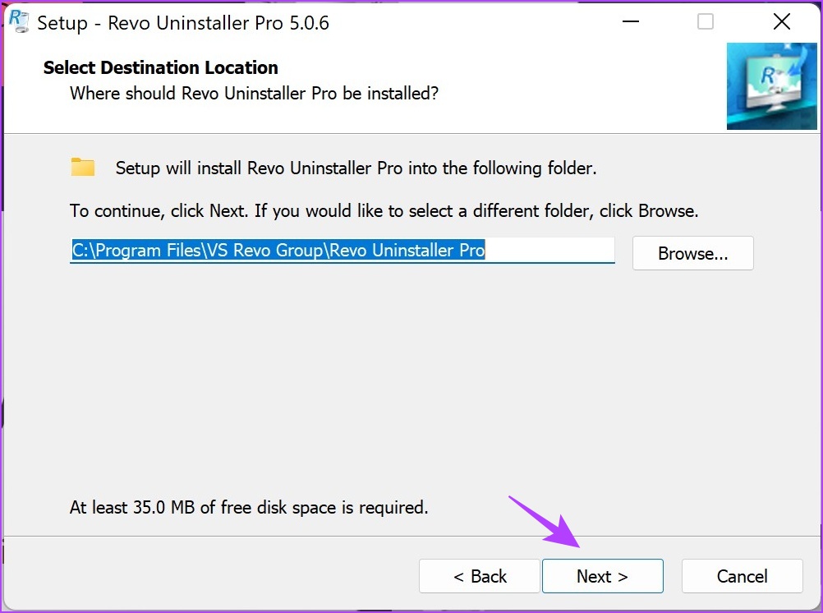This screenshot has width=823, height=613.
Task: Click the free disk space notice text
Action: click(x=248, y=507)
